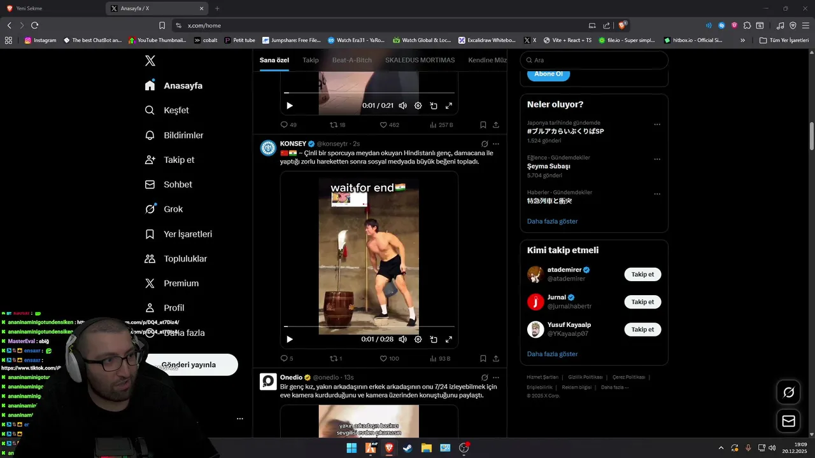Switch to SKALEDUS MORTIMAS tab
The width and height of the screenshot is (815, 458).
pyautogui.click(x=420, y=60)
